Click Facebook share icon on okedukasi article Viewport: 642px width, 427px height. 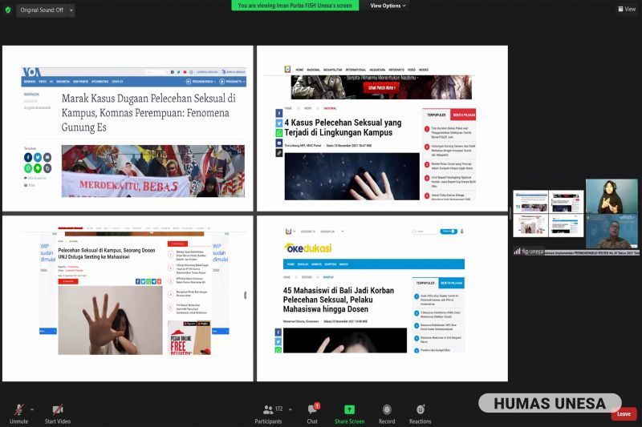click(x=278, y=332)
